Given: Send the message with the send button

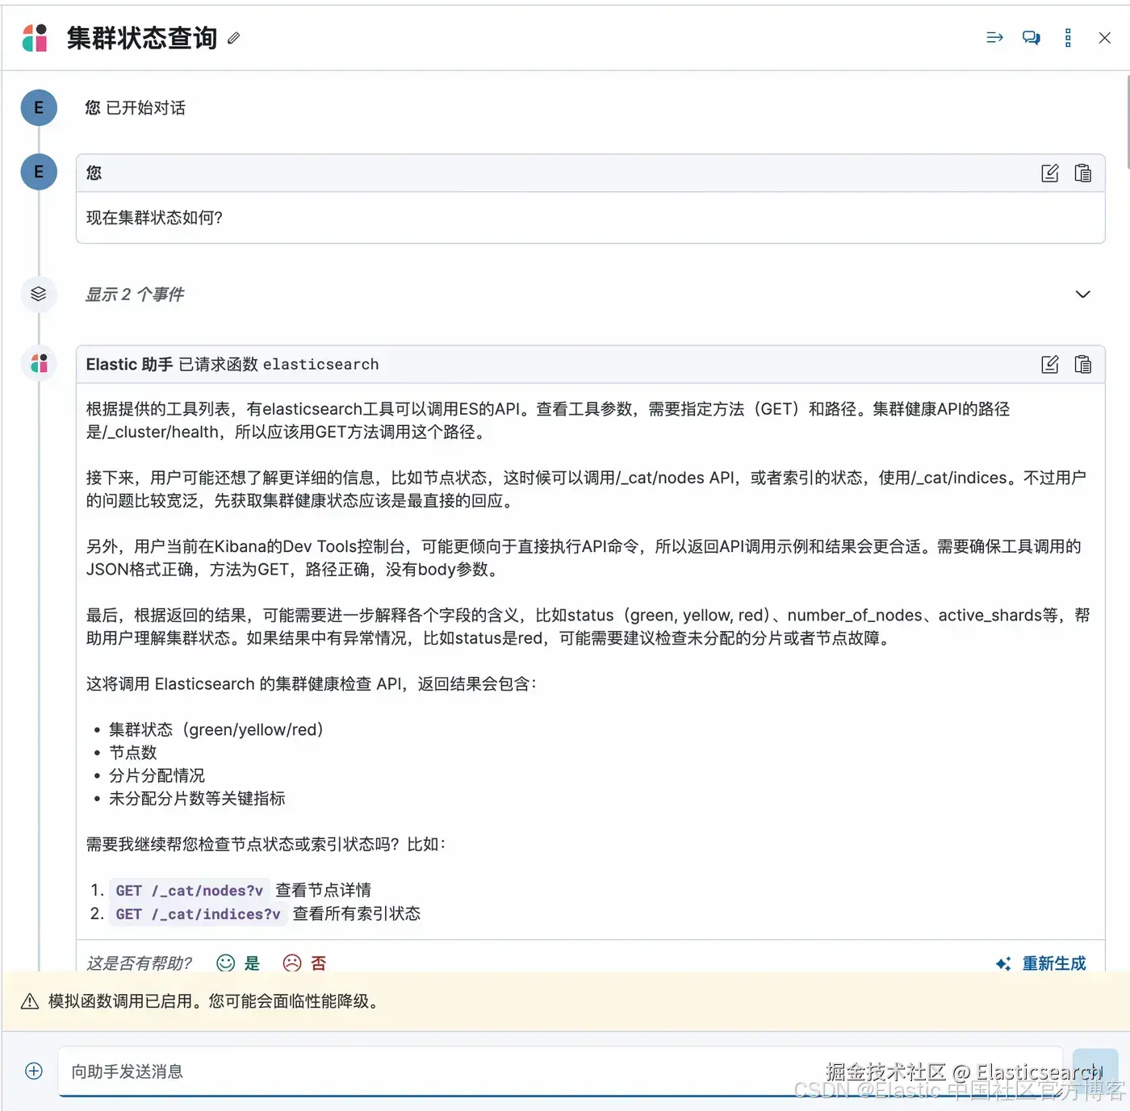Looking at the screenshot, I should coord(1094,1071).
